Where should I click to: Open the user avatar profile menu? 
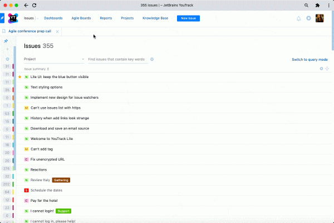coord(320,18)
